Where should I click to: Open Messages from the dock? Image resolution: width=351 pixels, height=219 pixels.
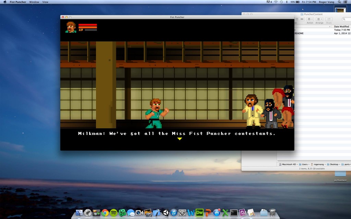point(131,212)
